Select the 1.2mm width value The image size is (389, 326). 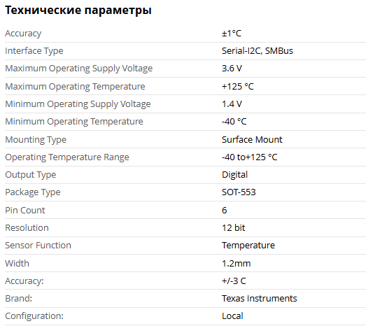pyautogui.click(x=236, y=264)
